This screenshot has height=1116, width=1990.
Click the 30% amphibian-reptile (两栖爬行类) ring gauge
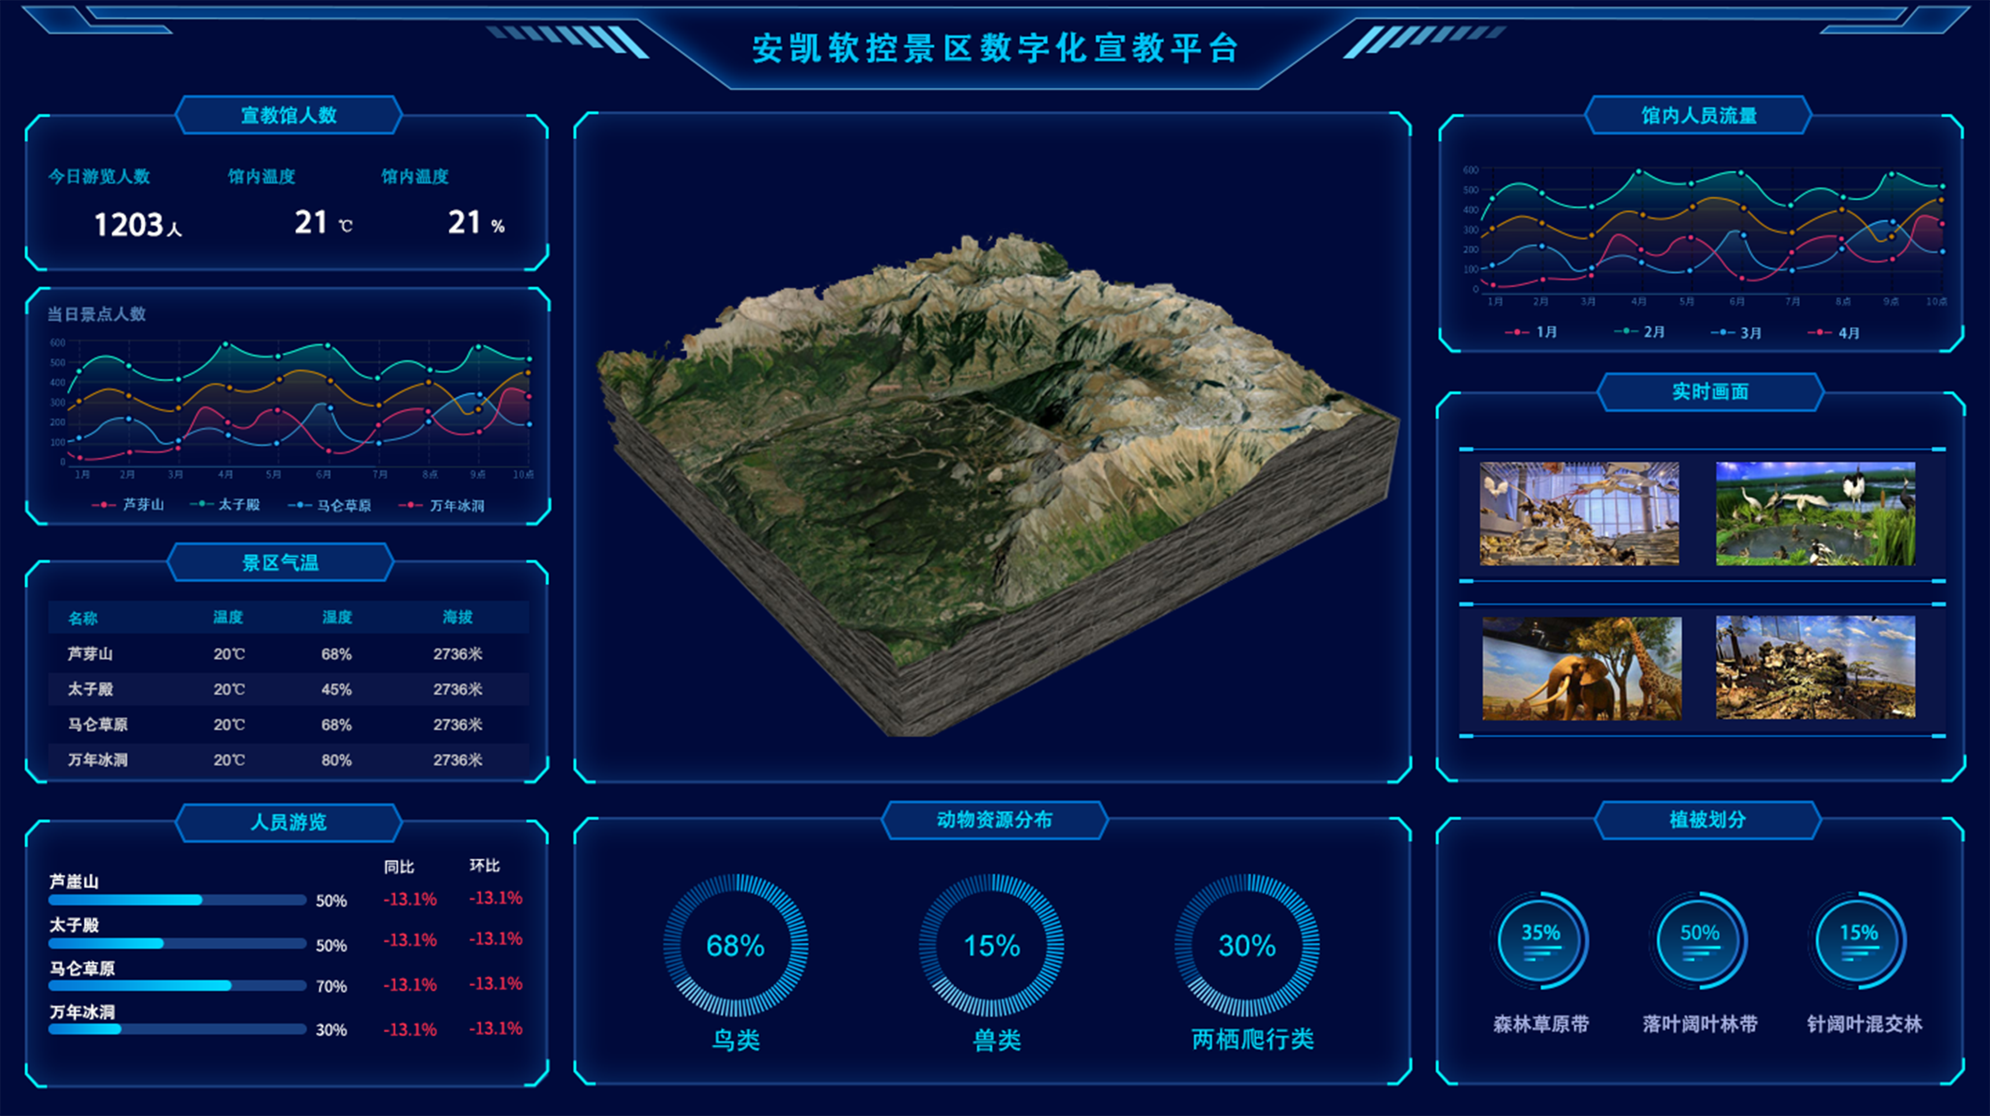(1247, 945)
